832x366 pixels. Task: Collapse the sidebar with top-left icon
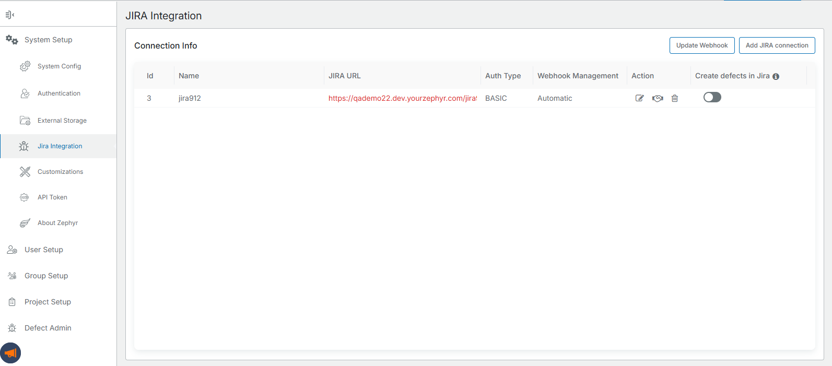[x=9, y=15]
